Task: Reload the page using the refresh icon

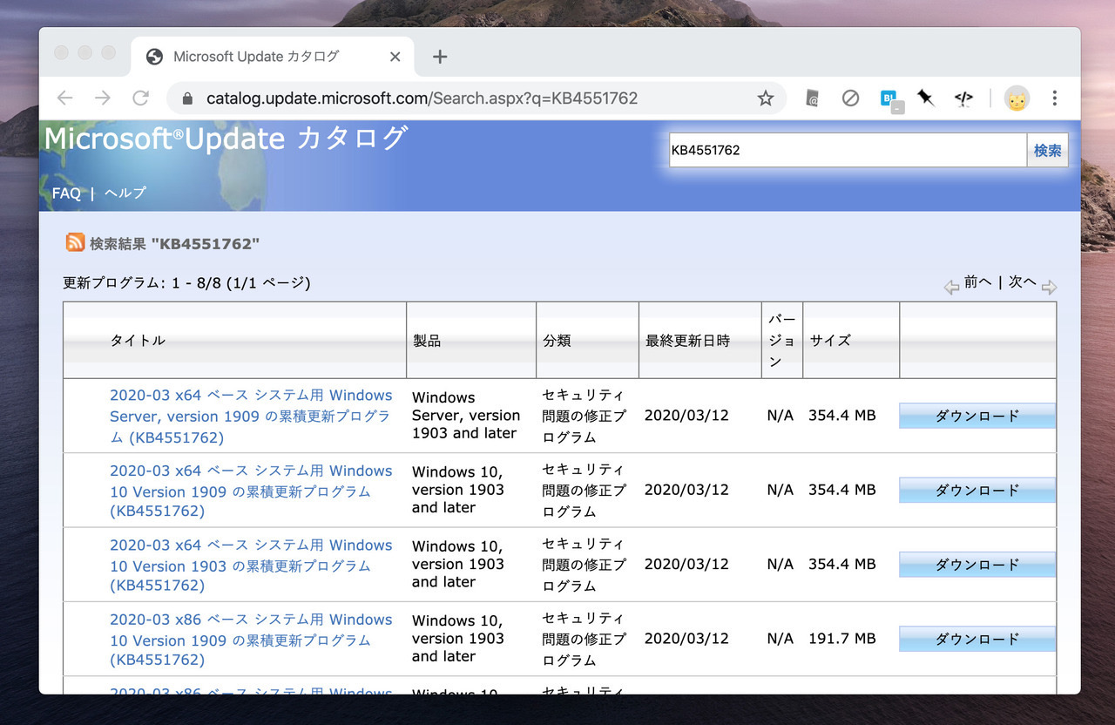Action: coord(140,98)
